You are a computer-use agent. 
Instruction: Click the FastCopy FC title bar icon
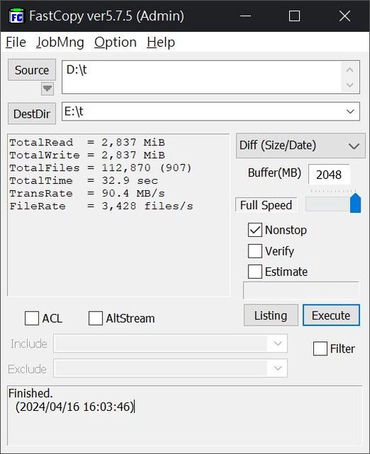[16, 16]
